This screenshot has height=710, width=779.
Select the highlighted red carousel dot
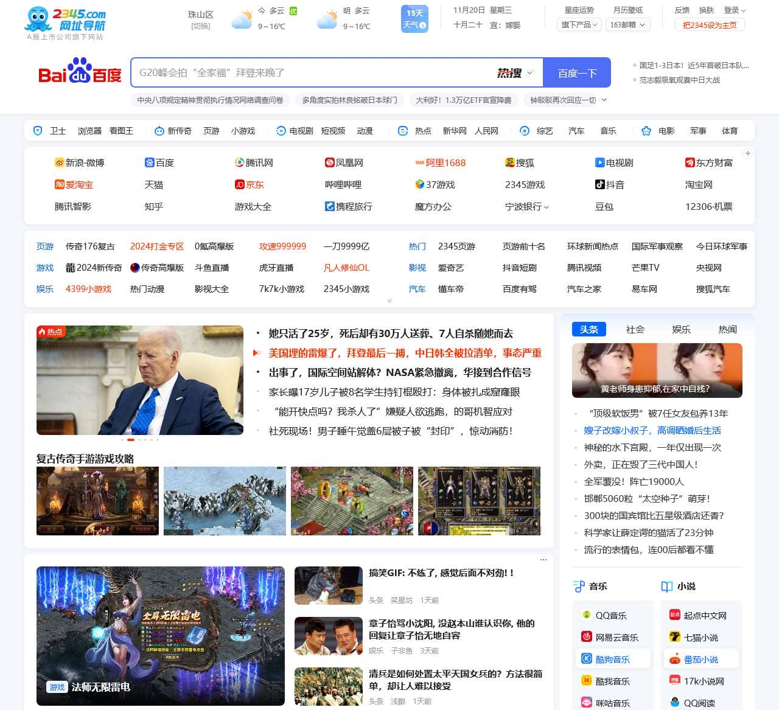131,439
